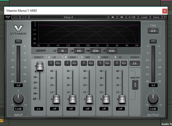Click the B LOMID band fader handle

click(x=73, y=99)
